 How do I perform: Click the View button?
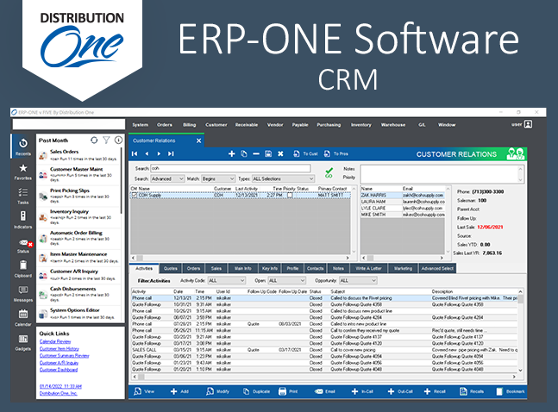[x=144, y=391]
